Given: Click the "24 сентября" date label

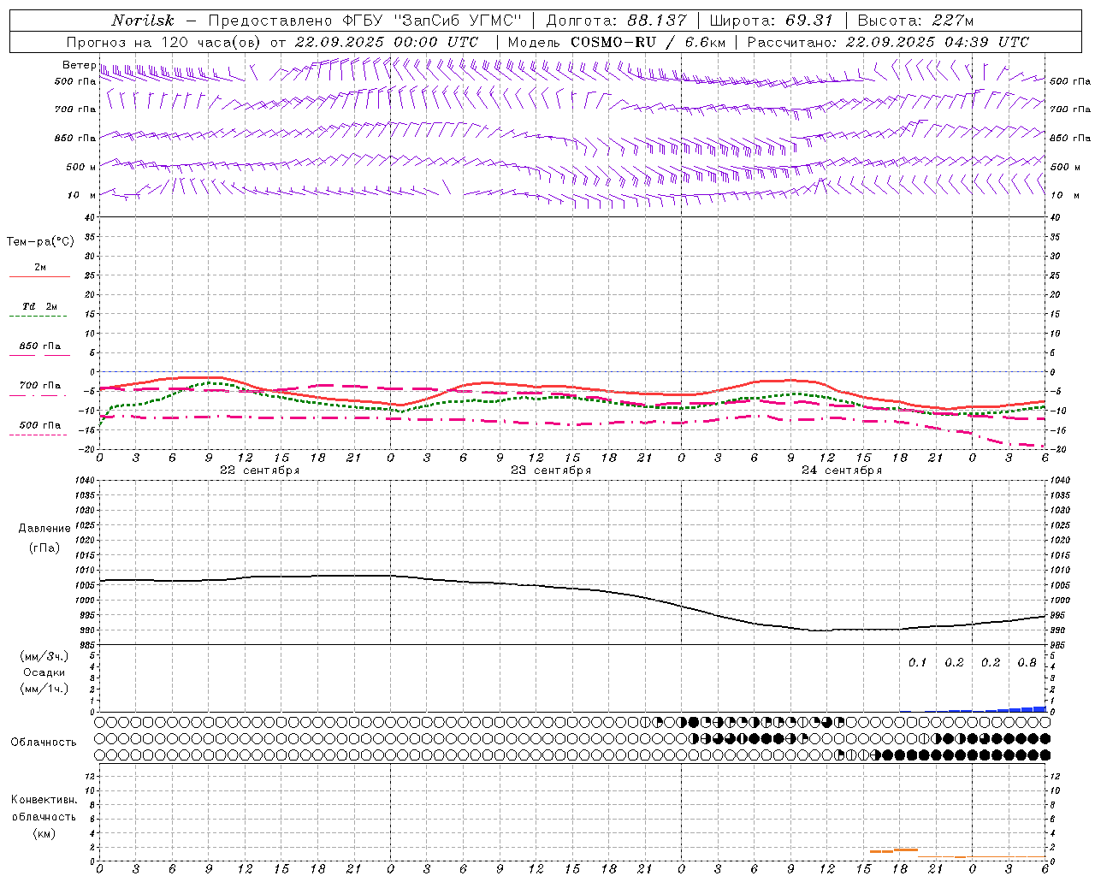Looking at the screenshot, I should coord(842,471).
